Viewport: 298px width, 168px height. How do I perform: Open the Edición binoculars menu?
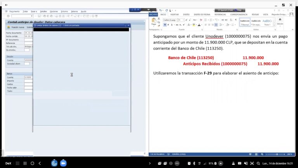tap(280, 21)
